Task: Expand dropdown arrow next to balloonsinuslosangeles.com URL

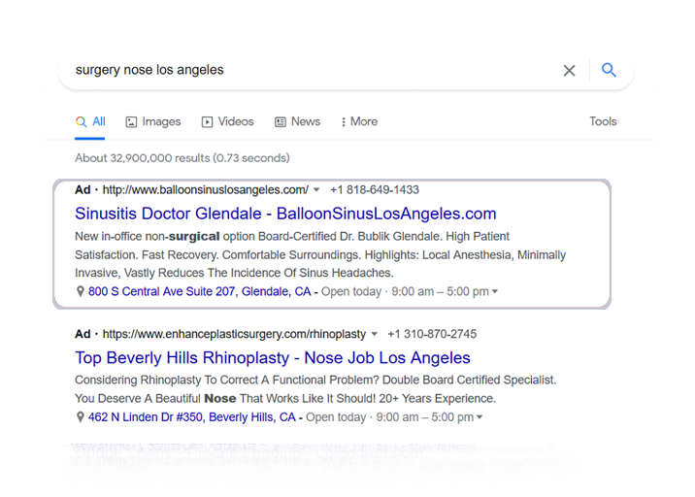Action: point(316,190)
